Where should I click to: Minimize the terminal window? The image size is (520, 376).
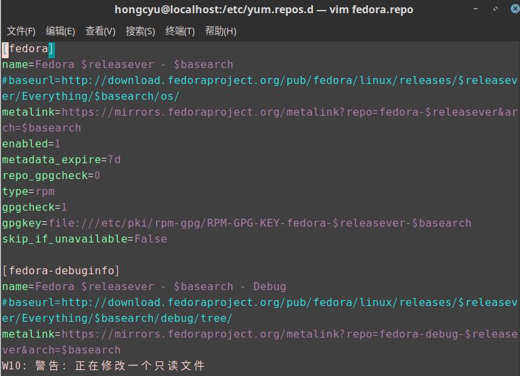(x=476, y=9)
